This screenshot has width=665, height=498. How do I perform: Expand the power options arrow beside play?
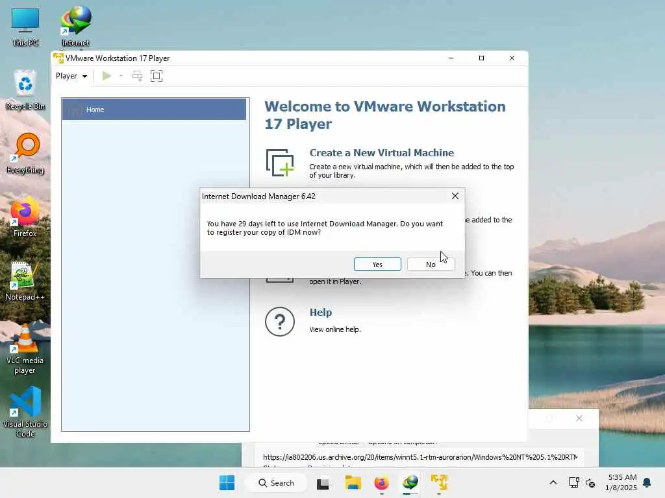click(121, 76)
